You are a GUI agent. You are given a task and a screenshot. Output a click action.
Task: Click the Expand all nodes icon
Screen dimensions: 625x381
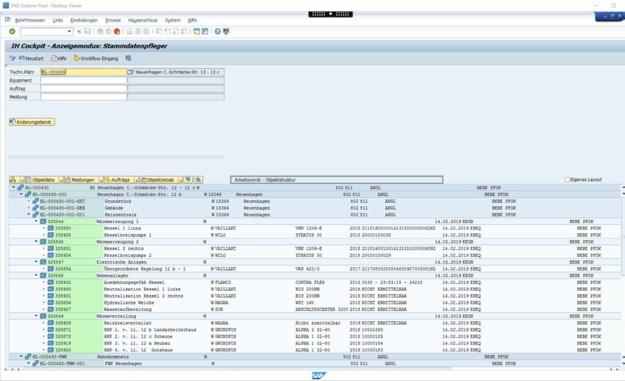pyautogui.click(x=188, y=180)
